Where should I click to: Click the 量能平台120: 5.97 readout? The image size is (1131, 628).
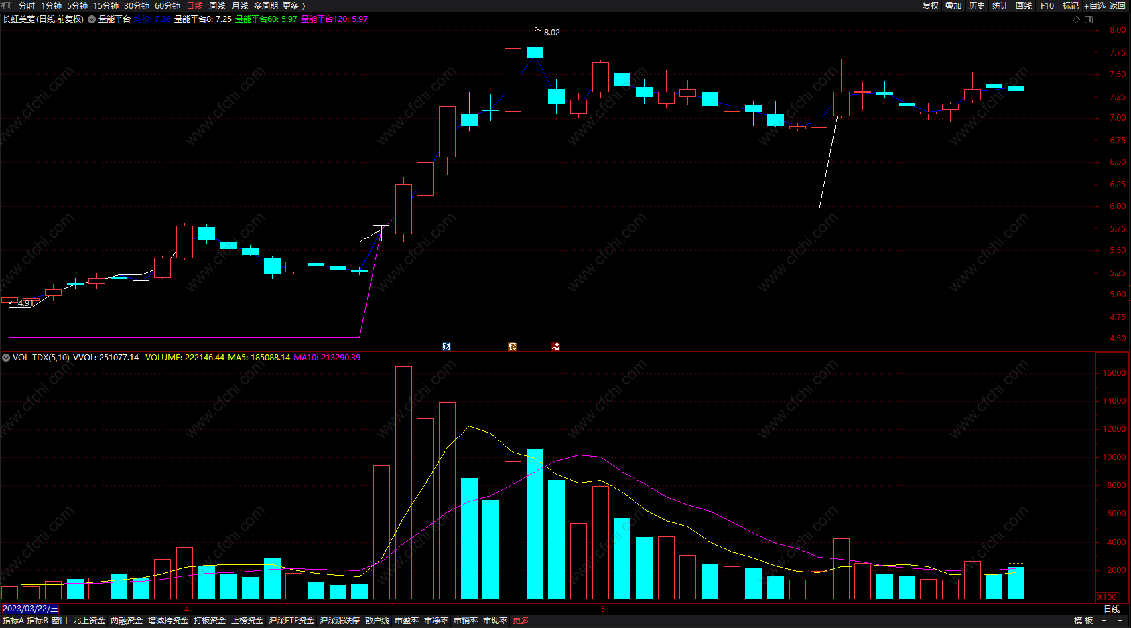[x=334, y=19]
